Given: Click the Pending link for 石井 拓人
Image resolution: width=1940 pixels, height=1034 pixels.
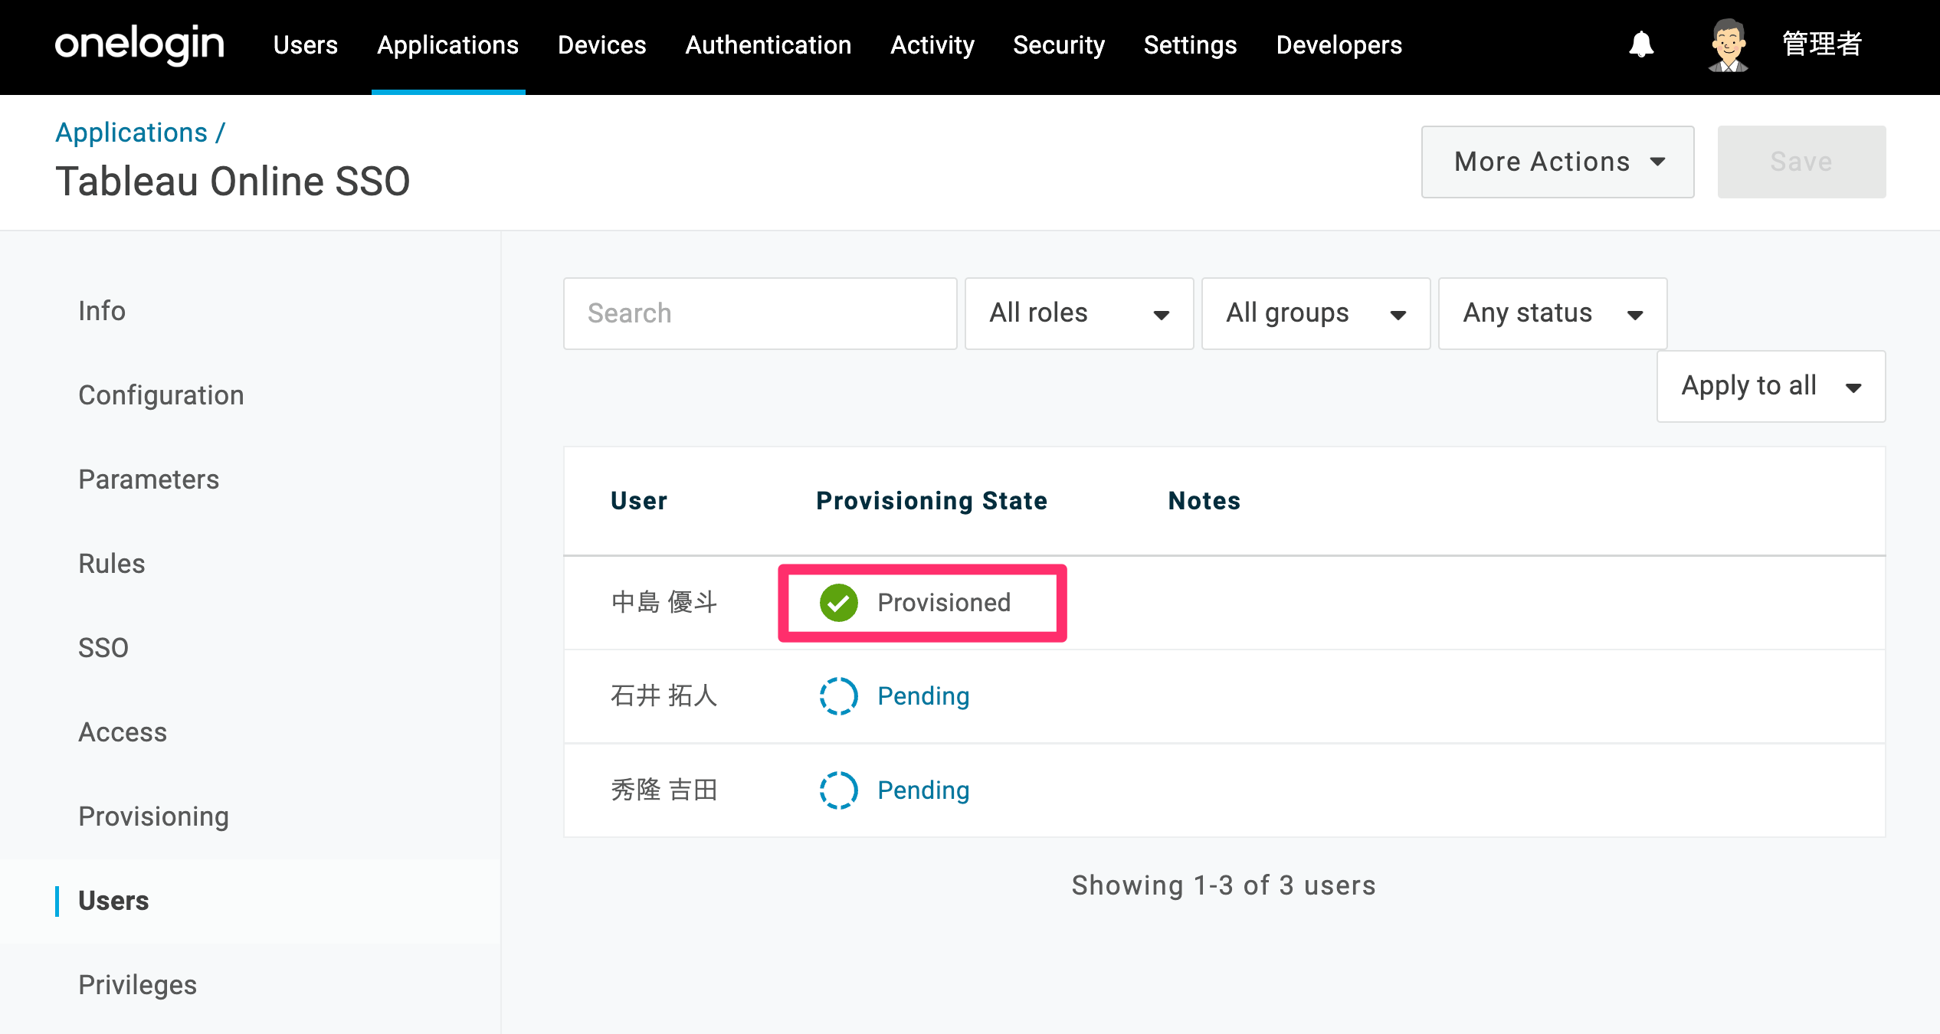Looking at the screenshot, I should pyautogui.click(x=923, y=696).
